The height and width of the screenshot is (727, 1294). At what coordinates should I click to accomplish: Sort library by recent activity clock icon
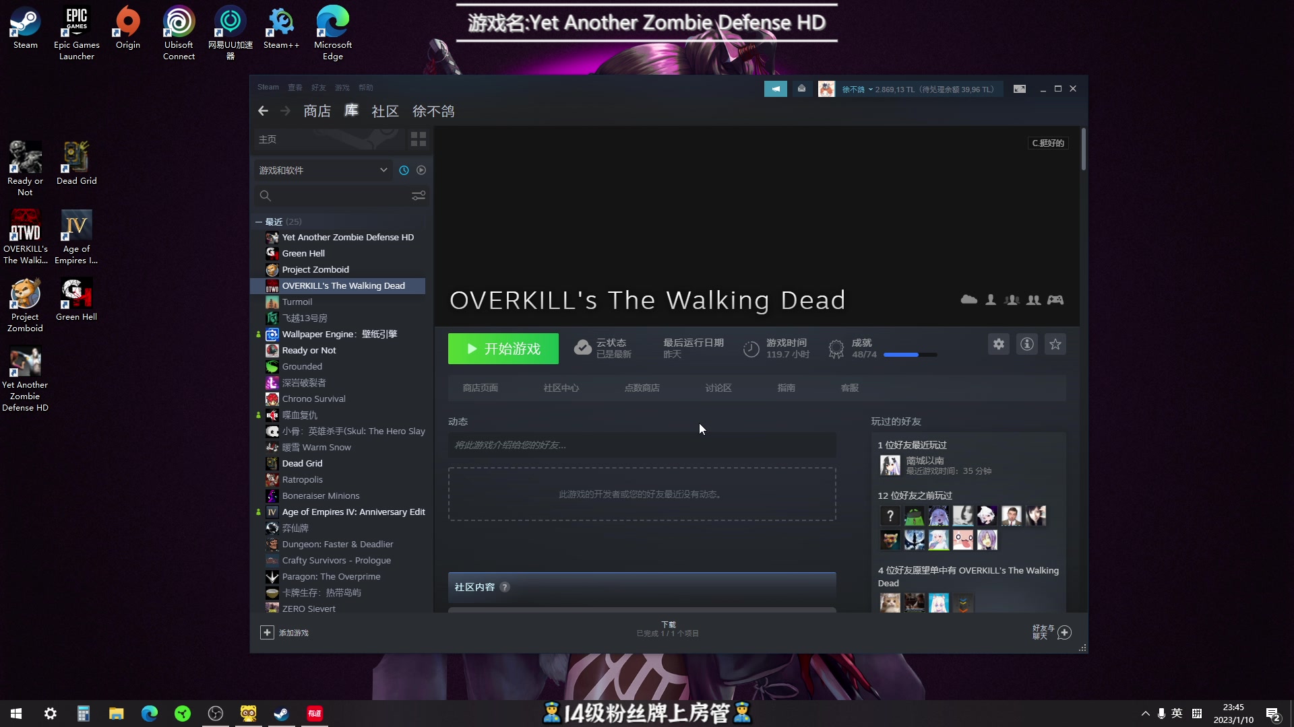pyautogui.click(x=404, y=170)
